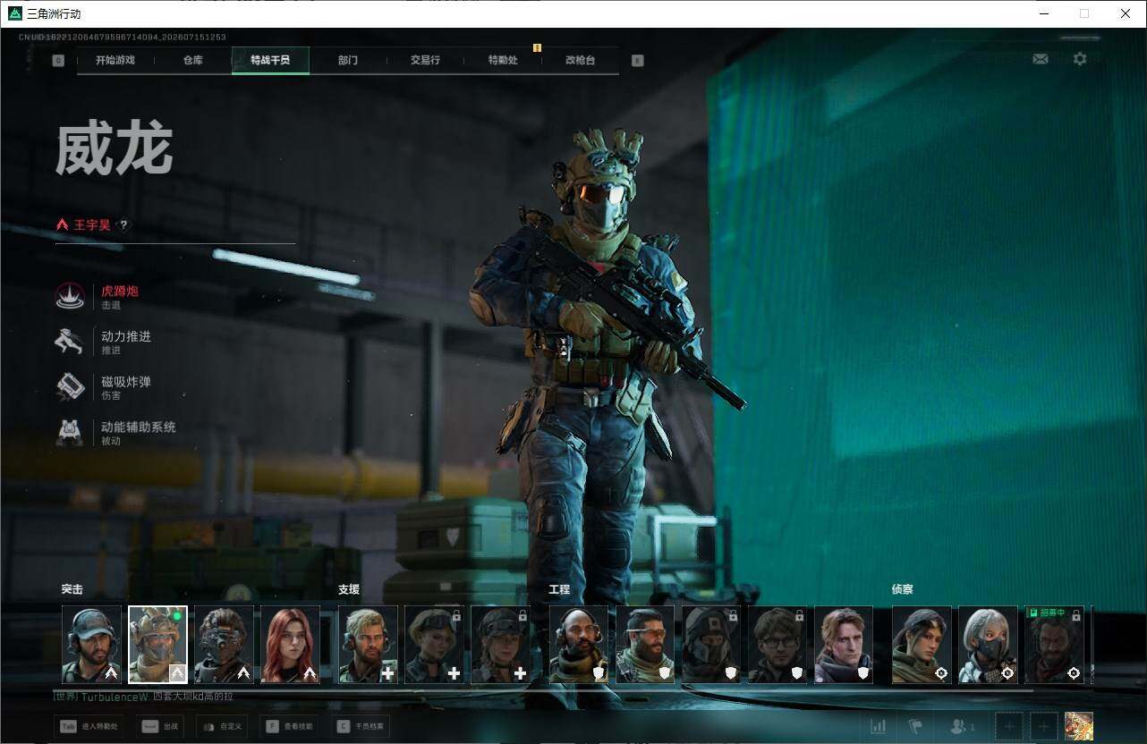Click the question mark beside 王宇昊
The image size is (1147, 744).
coord(123,225)
